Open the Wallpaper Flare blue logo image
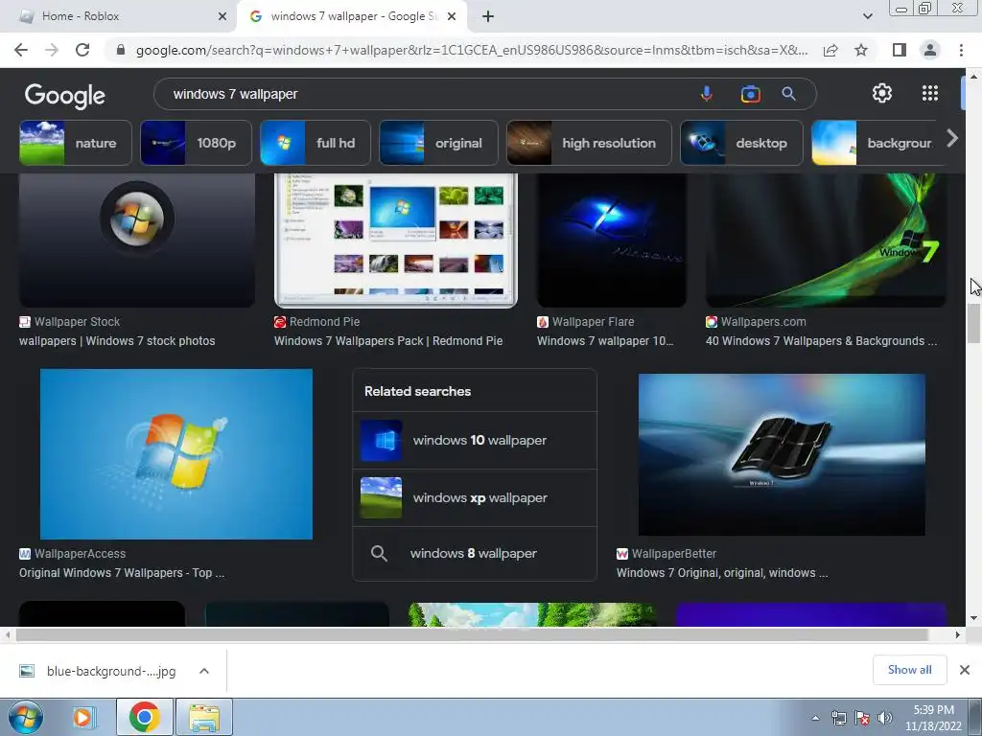This screenshot has width=982, height=736. click(611, 241)
